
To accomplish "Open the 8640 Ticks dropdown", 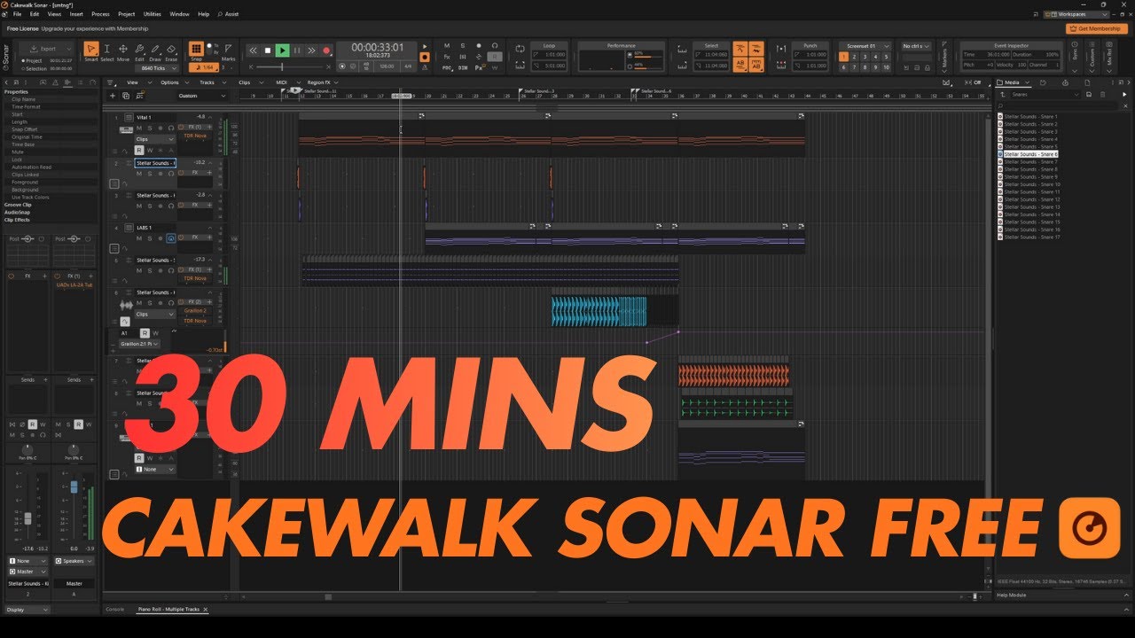I will pyautogui.click(x=156, y=67).
